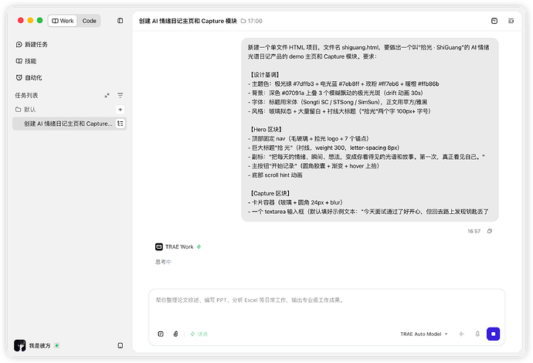533x363 pixels.
Task: Open the preview panel icon in the top right
Action: coord(494,21)
